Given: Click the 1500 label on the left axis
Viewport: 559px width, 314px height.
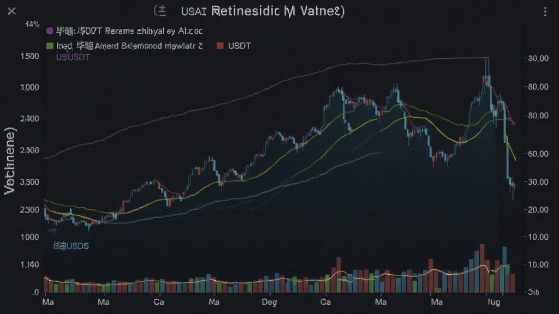Looking at the screenshot, I should coord(30,56).
